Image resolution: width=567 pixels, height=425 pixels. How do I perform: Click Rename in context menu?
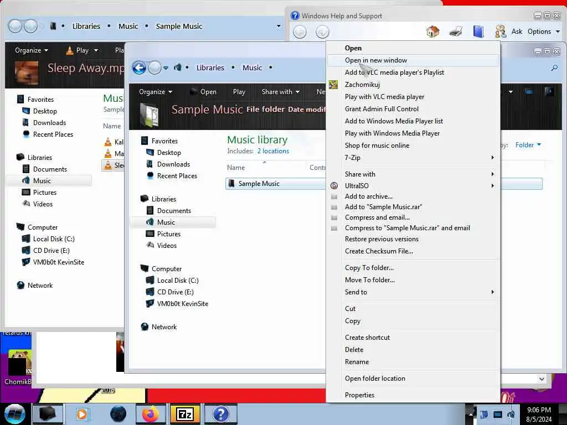coord(413,362)
